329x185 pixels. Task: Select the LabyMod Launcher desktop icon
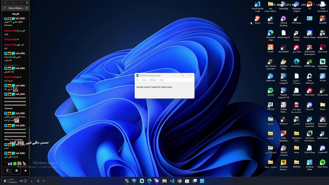(310, 122)
